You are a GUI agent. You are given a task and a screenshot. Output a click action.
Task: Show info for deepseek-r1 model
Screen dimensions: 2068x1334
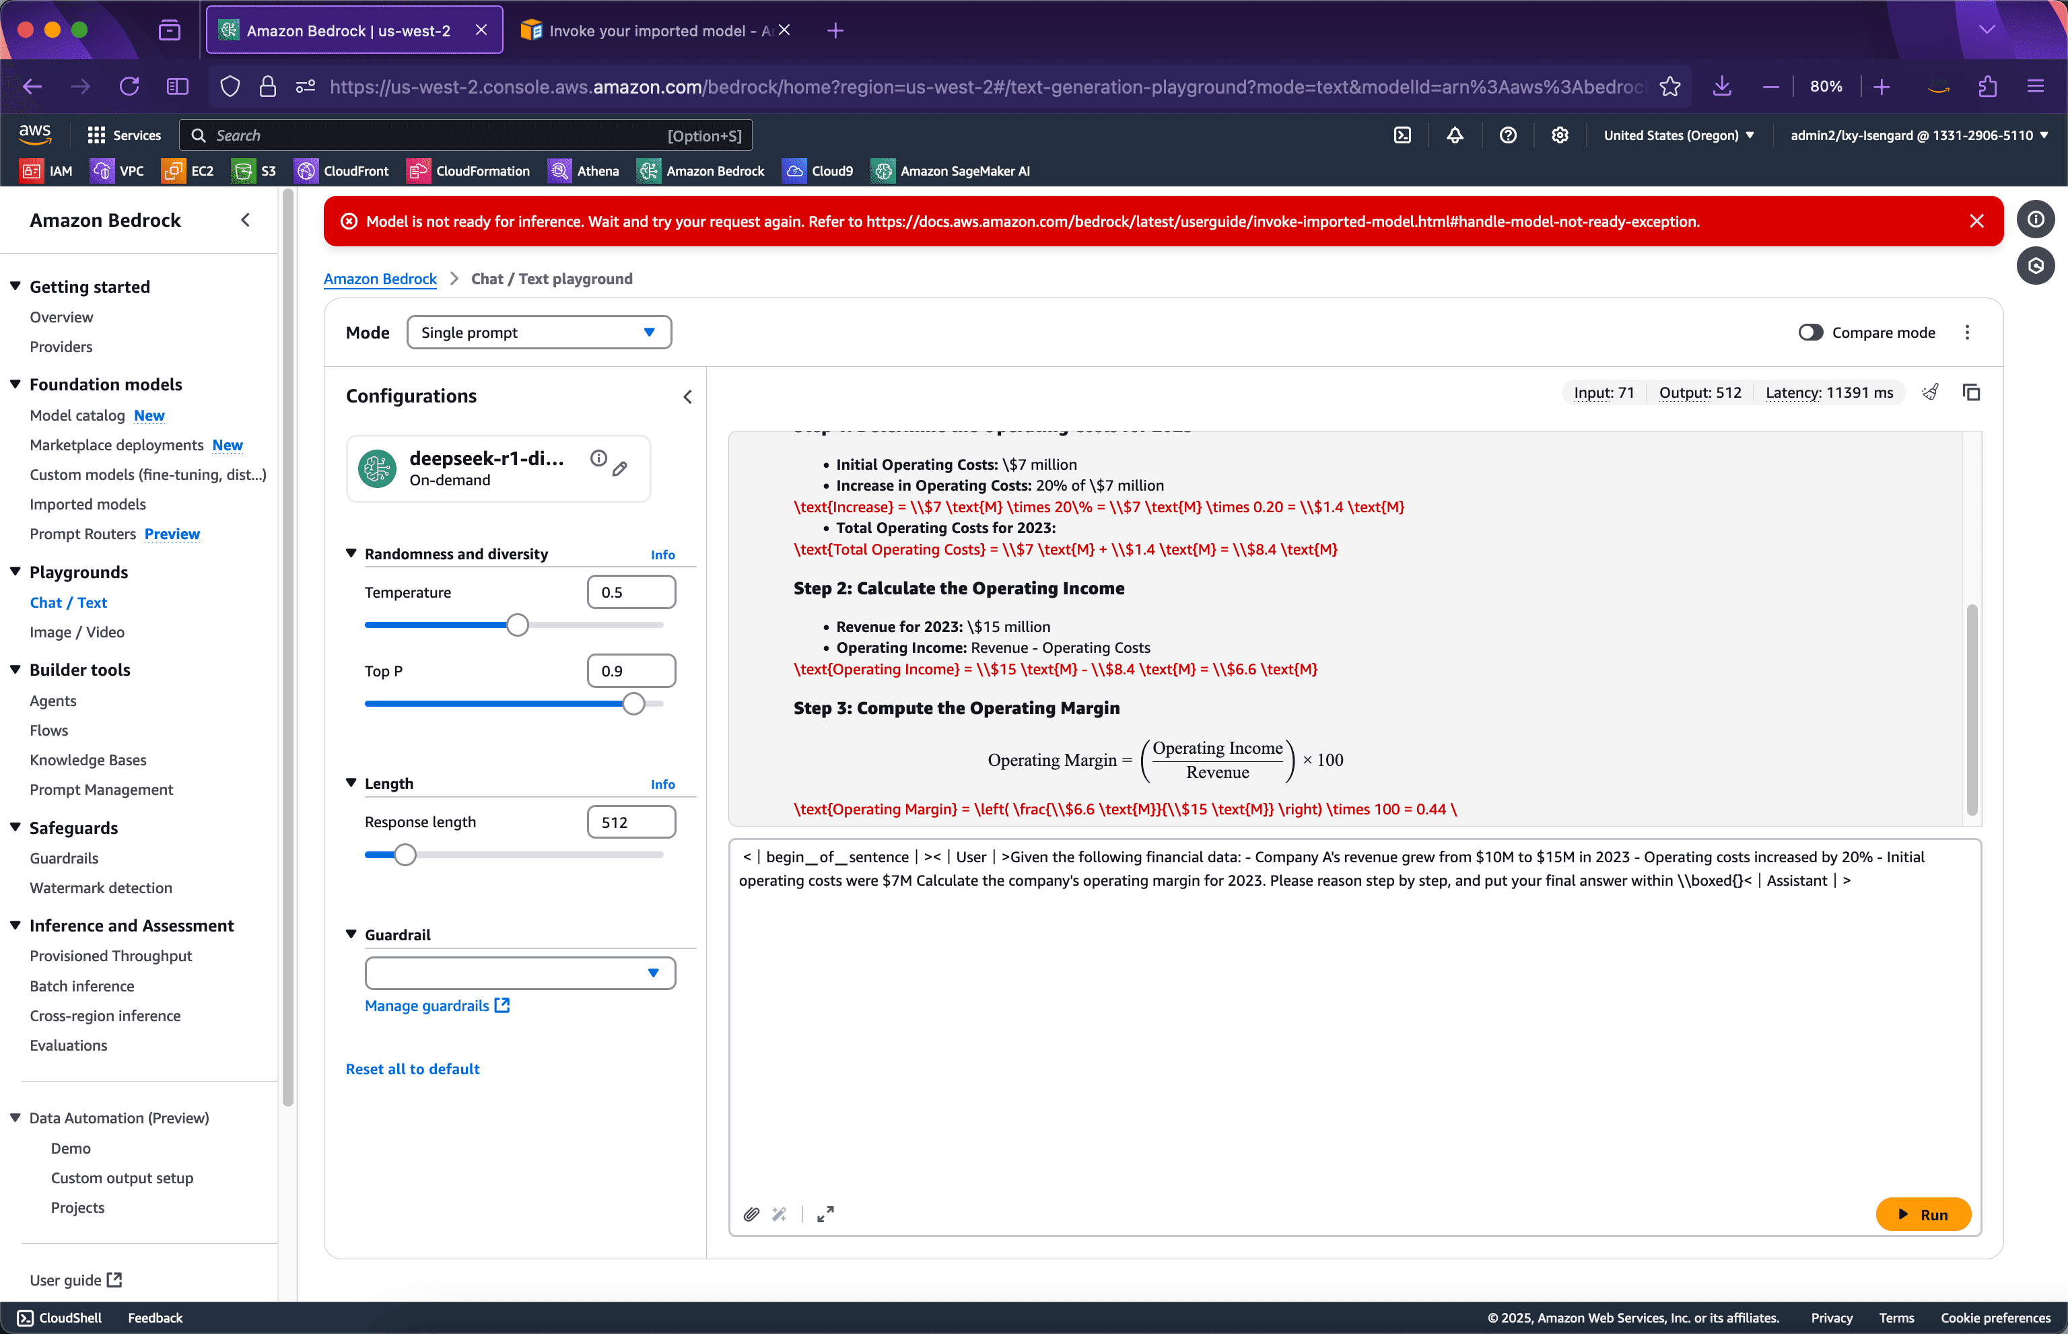coord(598,458)
